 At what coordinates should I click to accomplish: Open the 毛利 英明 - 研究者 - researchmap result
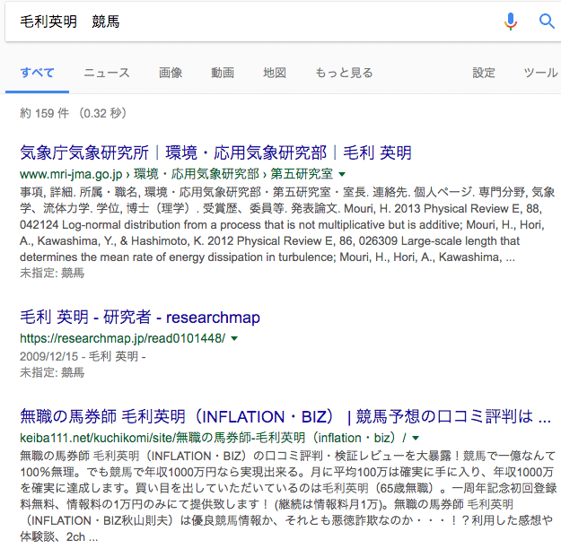click(140, 318)
